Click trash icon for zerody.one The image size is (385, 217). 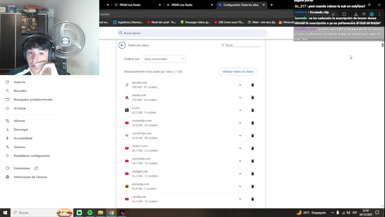tap(253, 199)
